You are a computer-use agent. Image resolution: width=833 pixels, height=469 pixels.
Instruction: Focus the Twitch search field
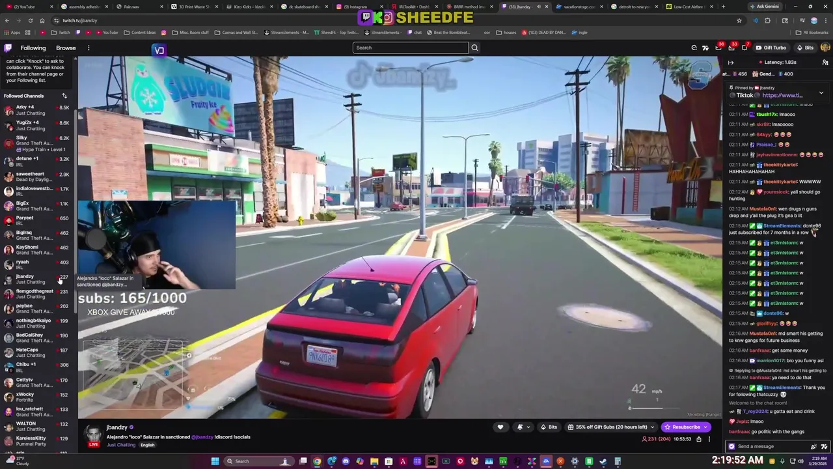410,48
